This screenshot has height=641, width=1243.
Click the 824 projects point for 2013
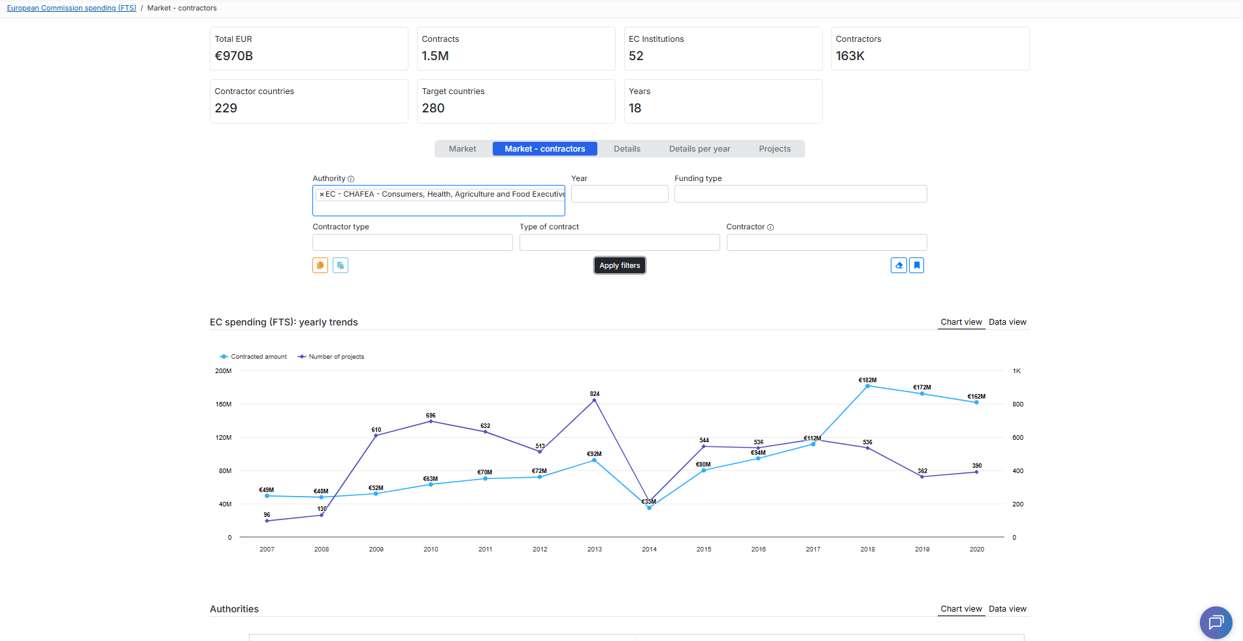click(594, 401)
